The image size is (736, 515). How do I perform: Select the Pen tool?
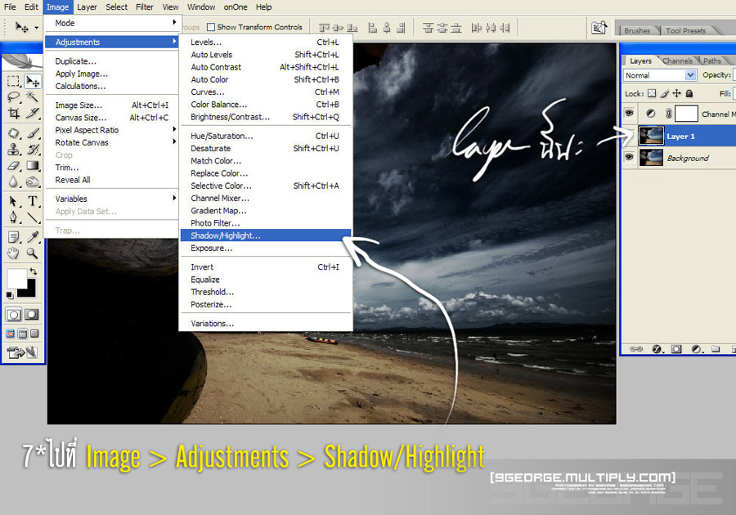(x=14, y=217)
